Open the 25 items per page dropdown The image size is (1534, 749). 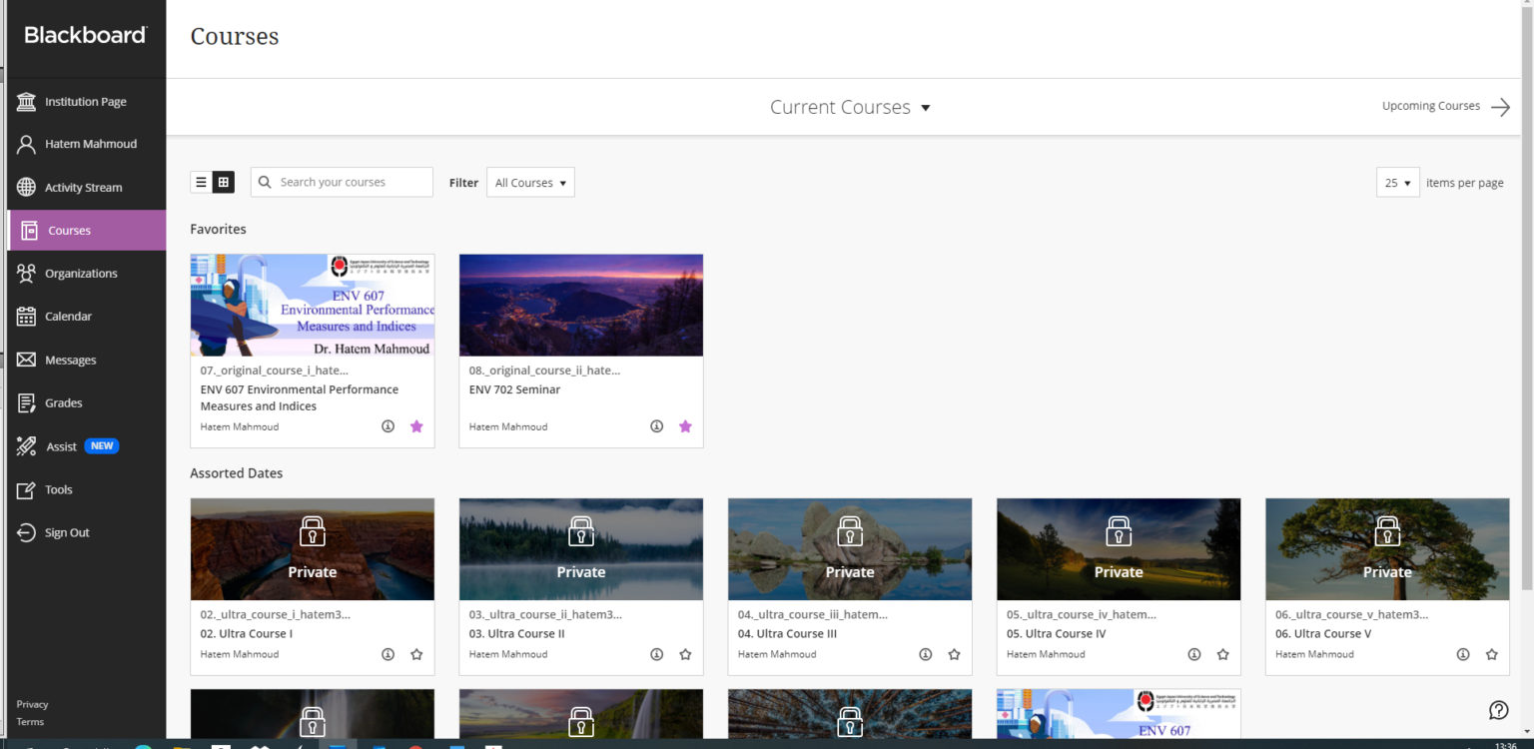[x=1397, y=183]
